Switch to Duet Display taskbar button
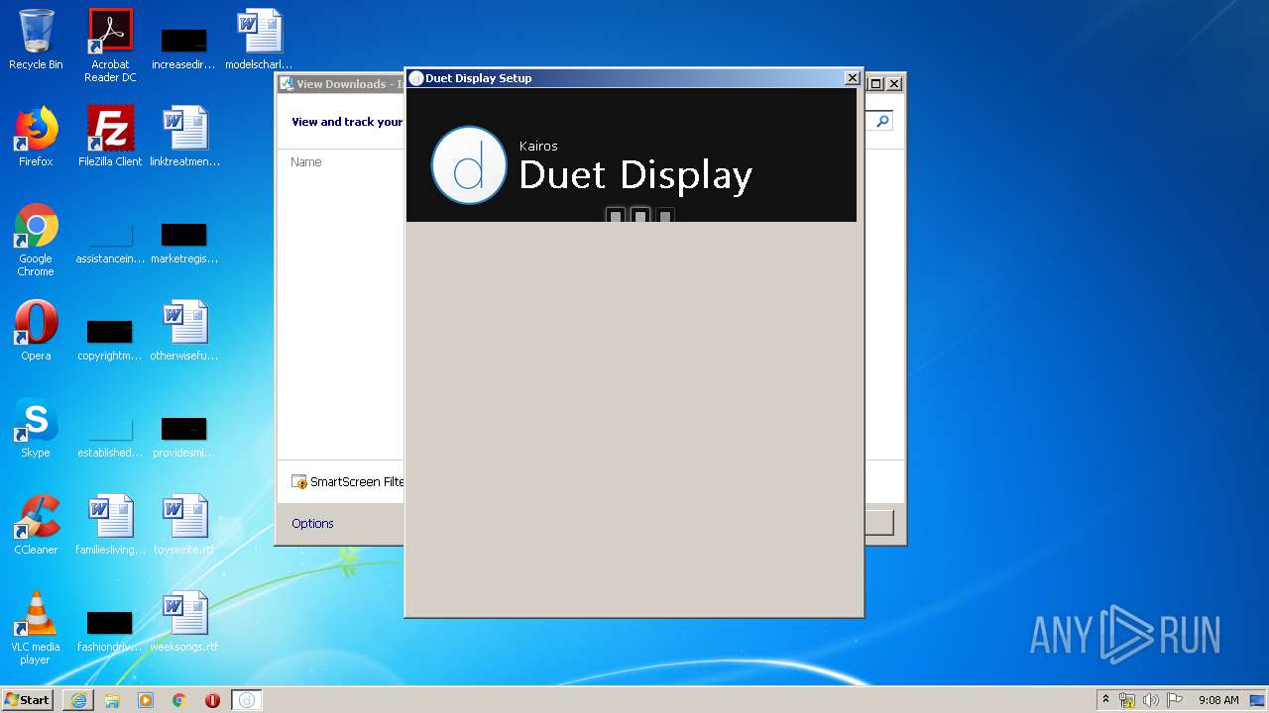This screenshot has width=1269, height=713. [247, 700]
